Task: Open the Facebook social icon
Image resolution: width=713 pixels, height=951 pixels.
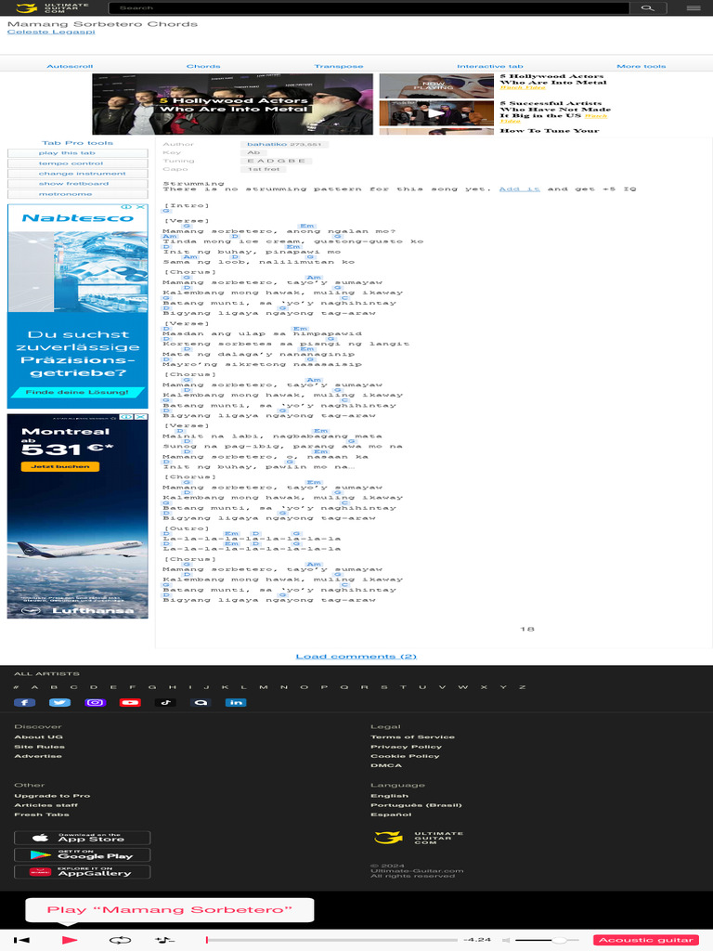Action: 25,702
